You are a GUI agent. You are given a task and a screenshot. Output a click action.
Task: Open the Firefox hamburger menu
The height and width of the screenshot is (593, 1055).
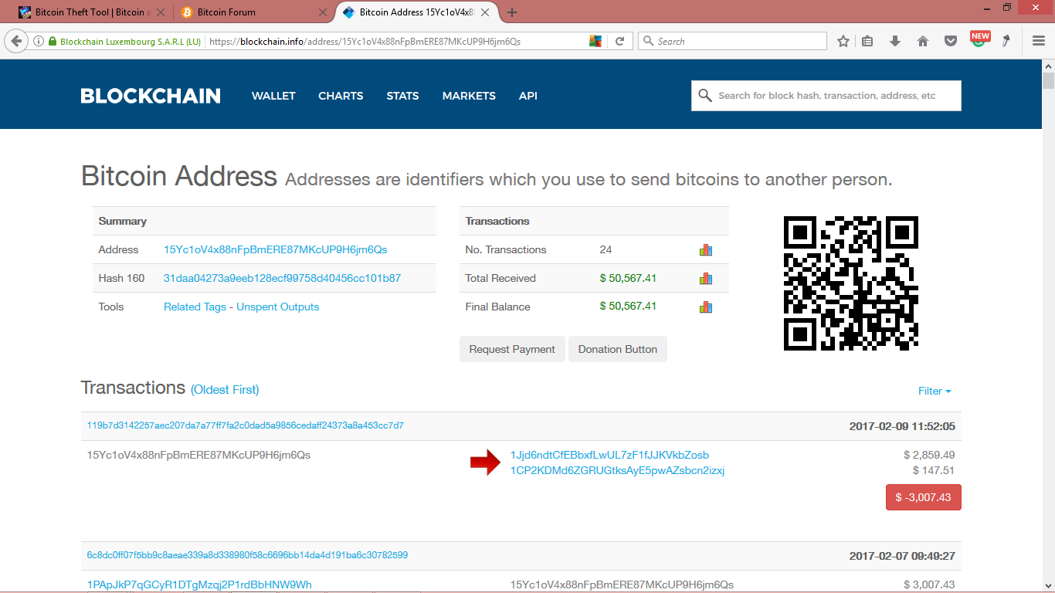tap(1039, 42)
